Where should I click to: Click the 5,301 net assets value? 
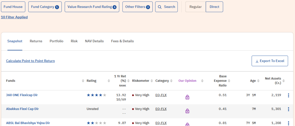[x=276, y=109]
